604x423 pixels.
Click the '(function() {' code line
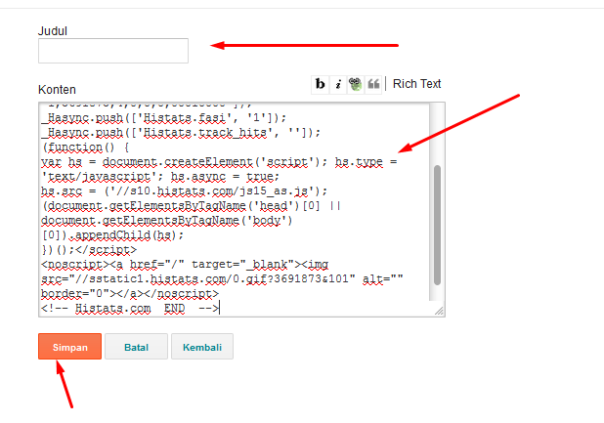[85, 148]
